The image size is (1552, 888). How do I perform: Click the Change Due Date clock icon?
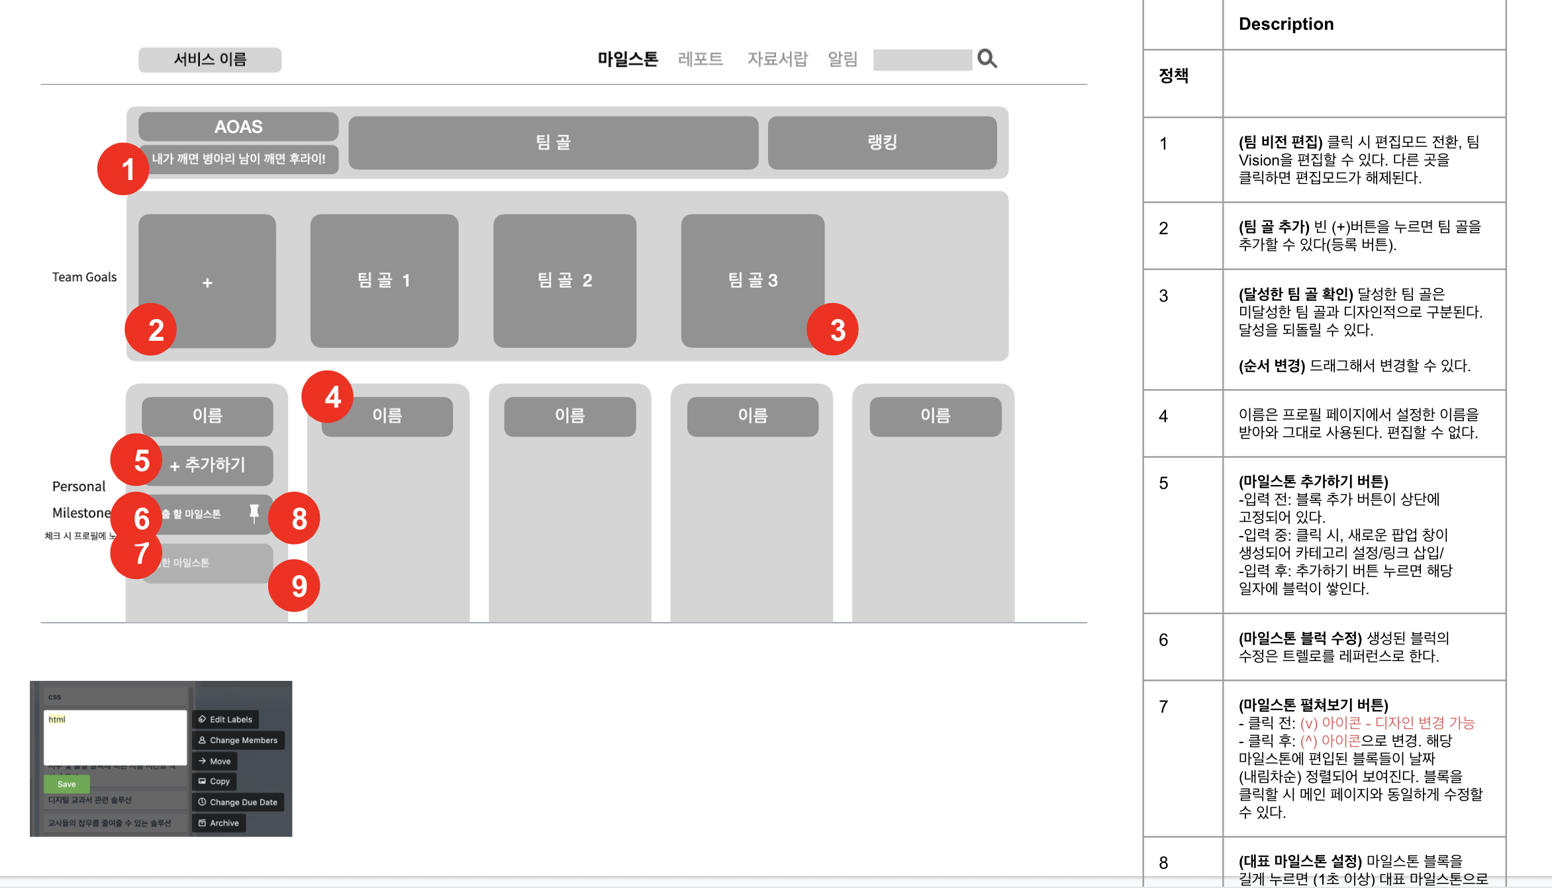tap(202, 802)
